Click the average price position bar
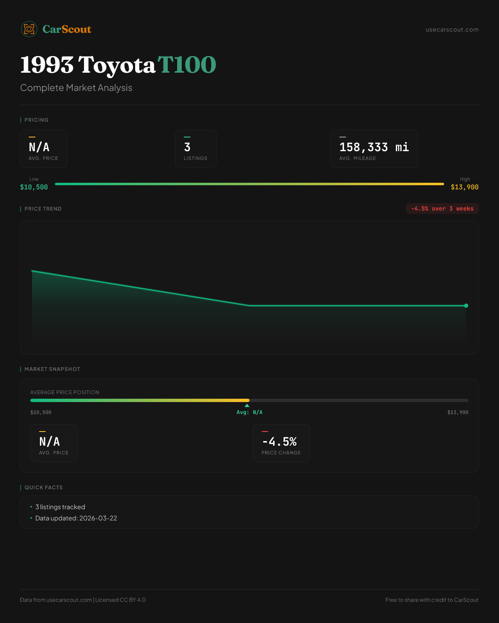The width and height of the screenshot is (499, 623). pyautogui.click(x=249, y=400)
